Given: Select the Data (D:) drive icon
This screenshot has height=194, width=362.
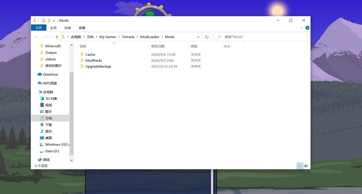Looking at the screenshot, I should pyautogui.click(x=42, y=151).
